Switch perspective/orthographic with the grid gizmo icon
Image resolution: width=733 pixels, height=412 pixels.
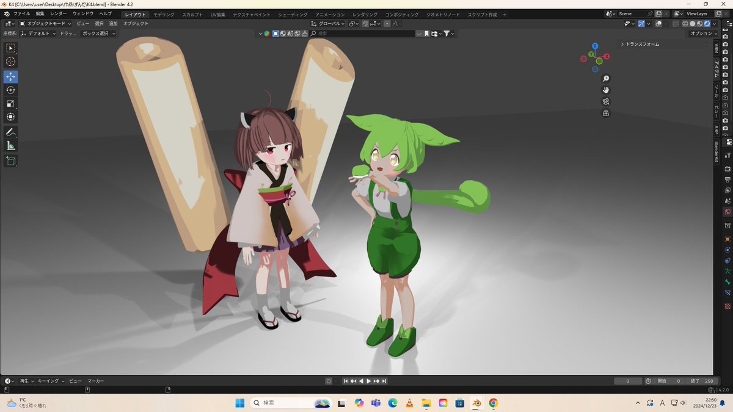(606, 113)
